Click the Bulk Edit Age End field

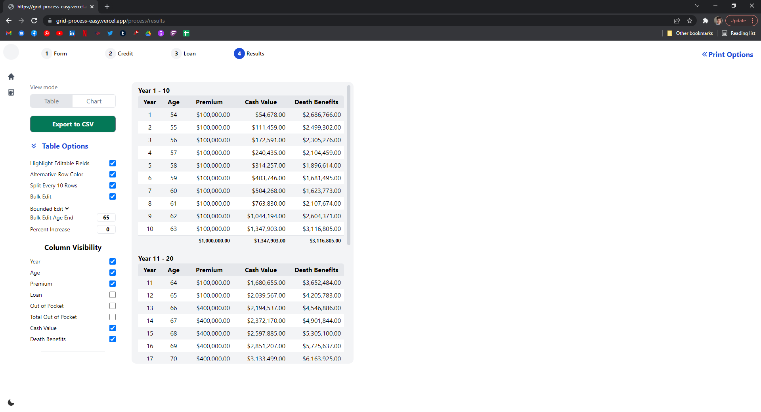(106, 217)
